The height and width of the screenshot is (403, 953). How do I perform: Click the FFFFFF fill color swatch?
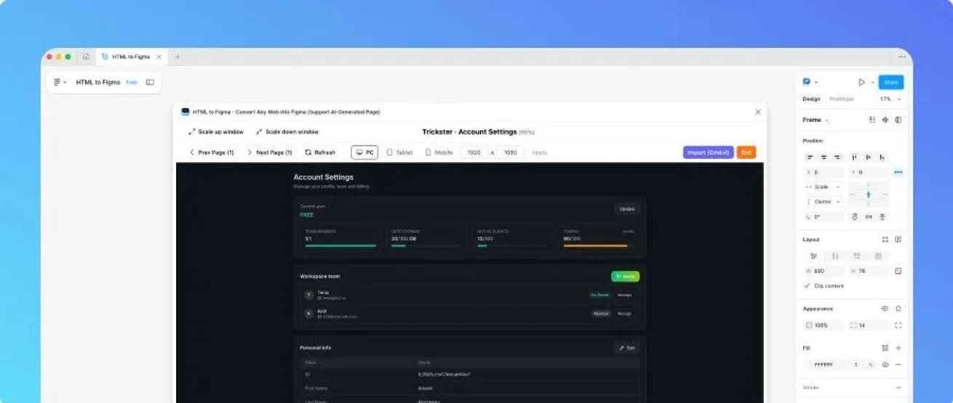tap(809, 365)
